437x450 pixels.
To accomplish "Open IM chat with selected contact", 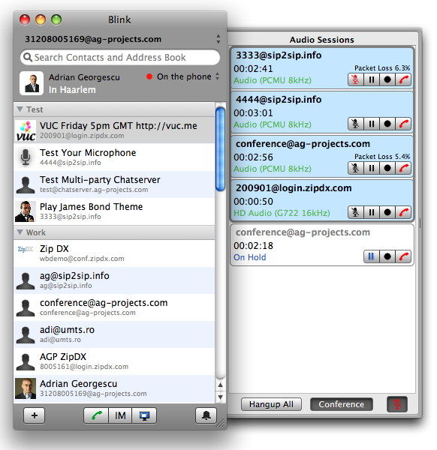I will click(x=120, y=415).
